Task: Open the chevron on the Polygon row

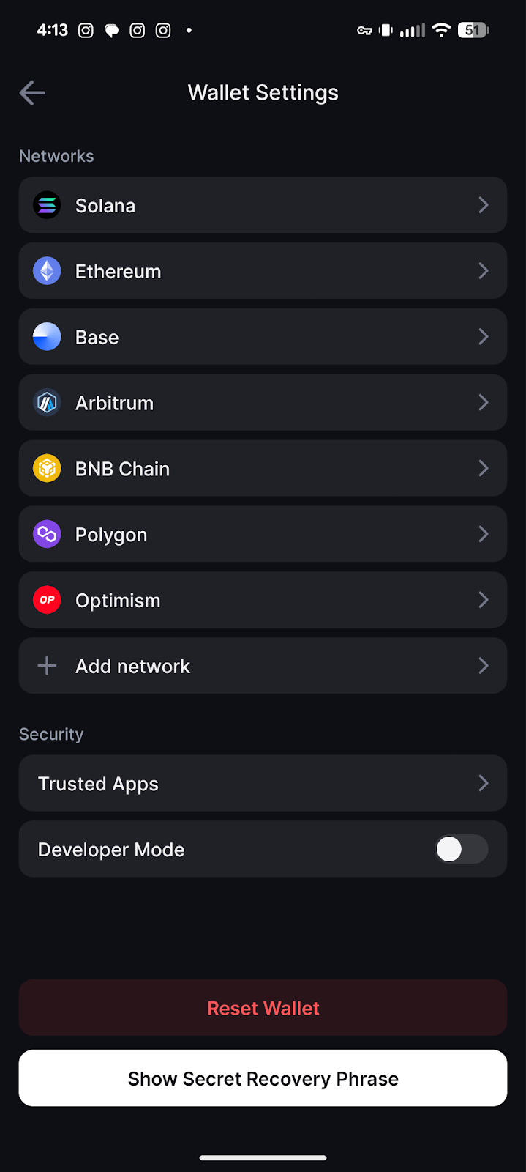Action: tap(484, 535)
